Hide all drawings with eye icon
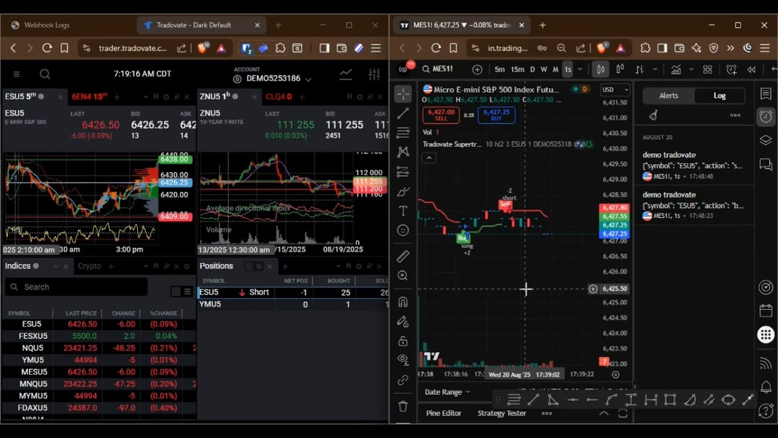Image resolution: width=778 pixels, height=438 pixels. [x=403, y=360]
